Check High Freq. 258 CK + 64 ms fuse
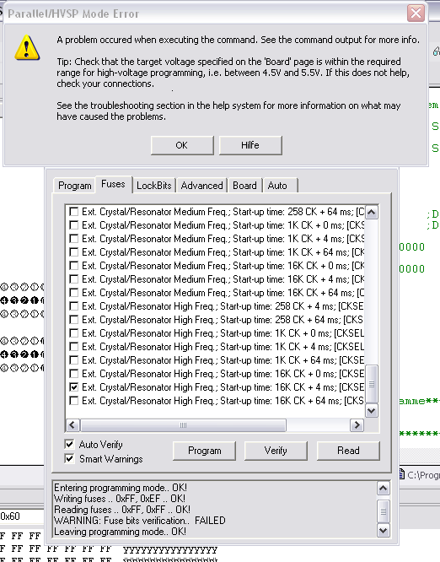The image size is (440, 562). pyautogui.click(x=73, y=319)
